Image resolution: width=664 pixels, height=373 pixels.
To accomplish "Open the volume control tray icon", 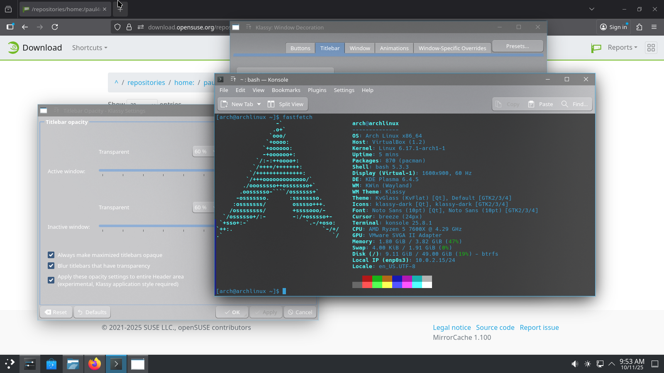I will coord(575,364).
